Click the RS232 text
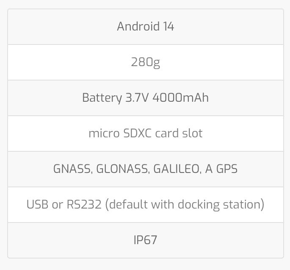This screenshot has width=290, height=270. pos(84,205)
